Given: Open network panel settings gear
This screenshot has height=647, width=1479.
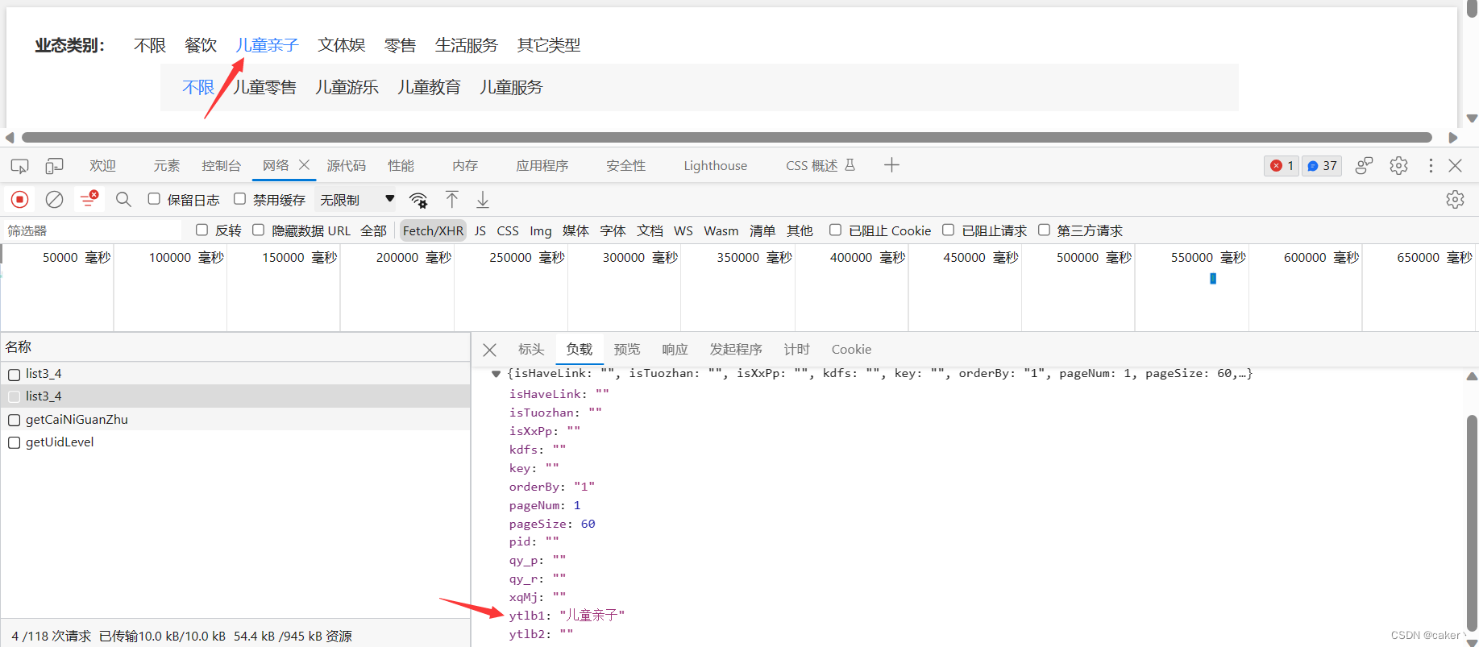Looking at the screenshot, I should click(1455, 199).
